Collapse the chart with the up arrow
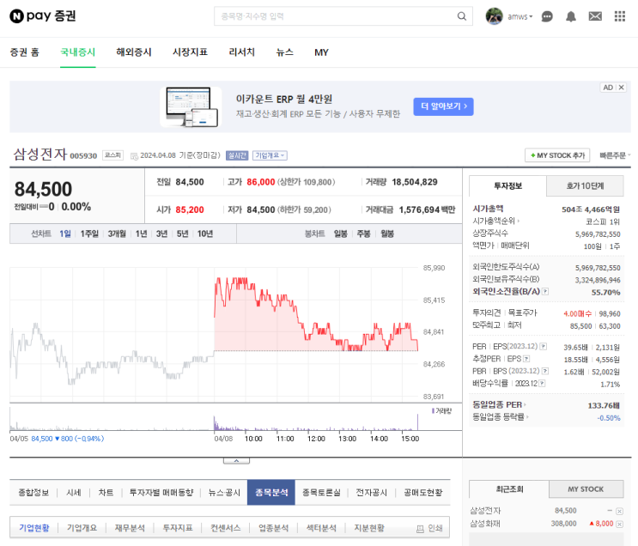Screen dimensions: 638x546 tap(236, 461)
